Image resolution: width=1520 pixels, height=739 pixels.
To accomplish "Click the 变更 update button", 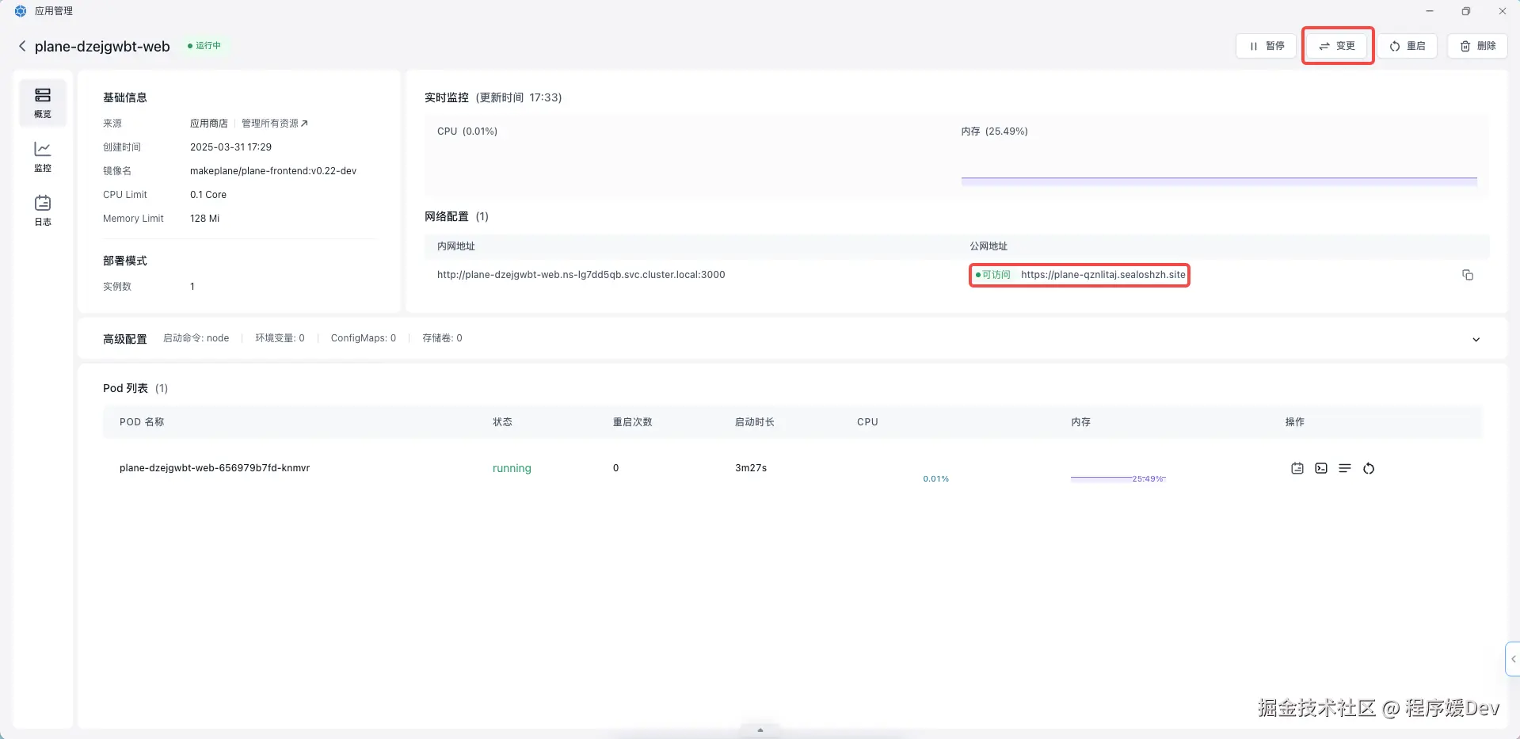I will (x=1337, y=46).
